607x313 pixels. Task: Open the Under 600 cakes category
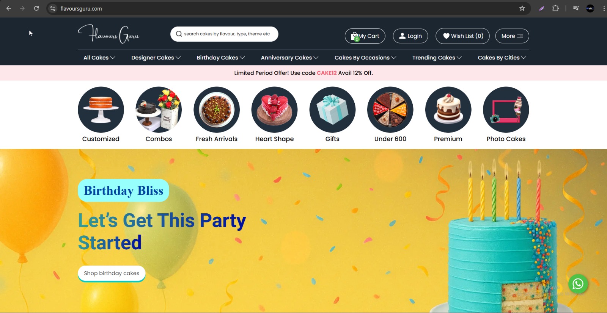[390, 110]
